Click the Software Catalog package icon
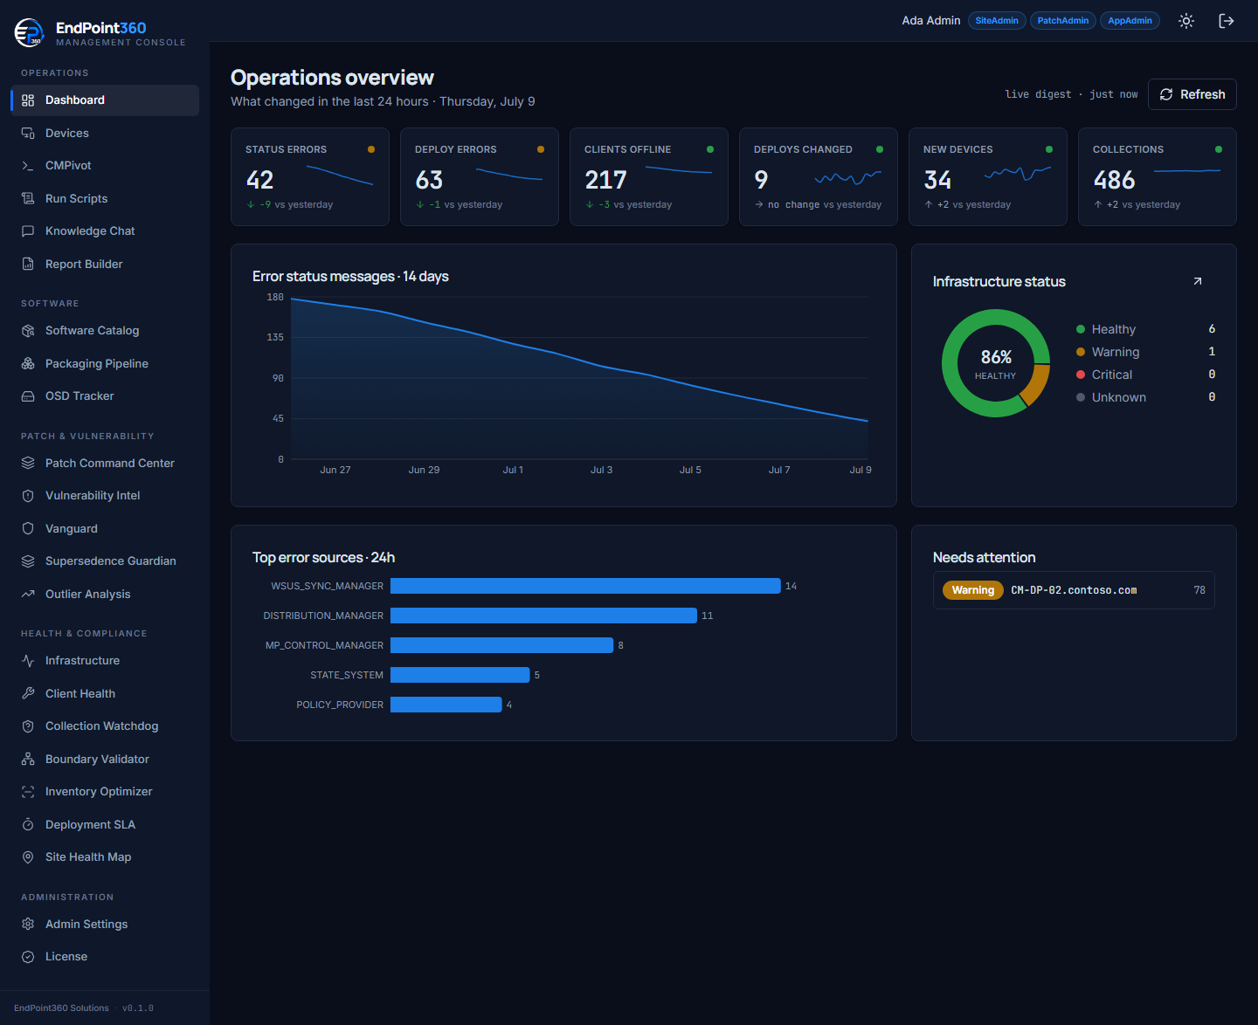Image resolution: width=1258 pixels, height=1025 pixels. point(28,331)
